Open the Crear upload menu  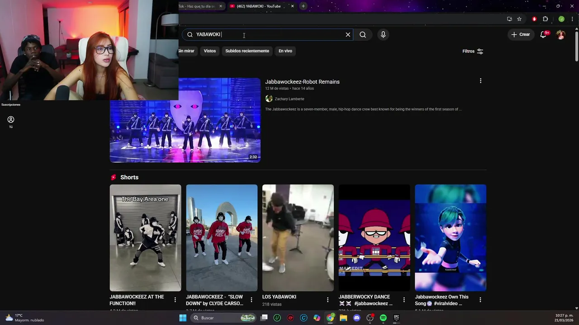click(520, 34)
